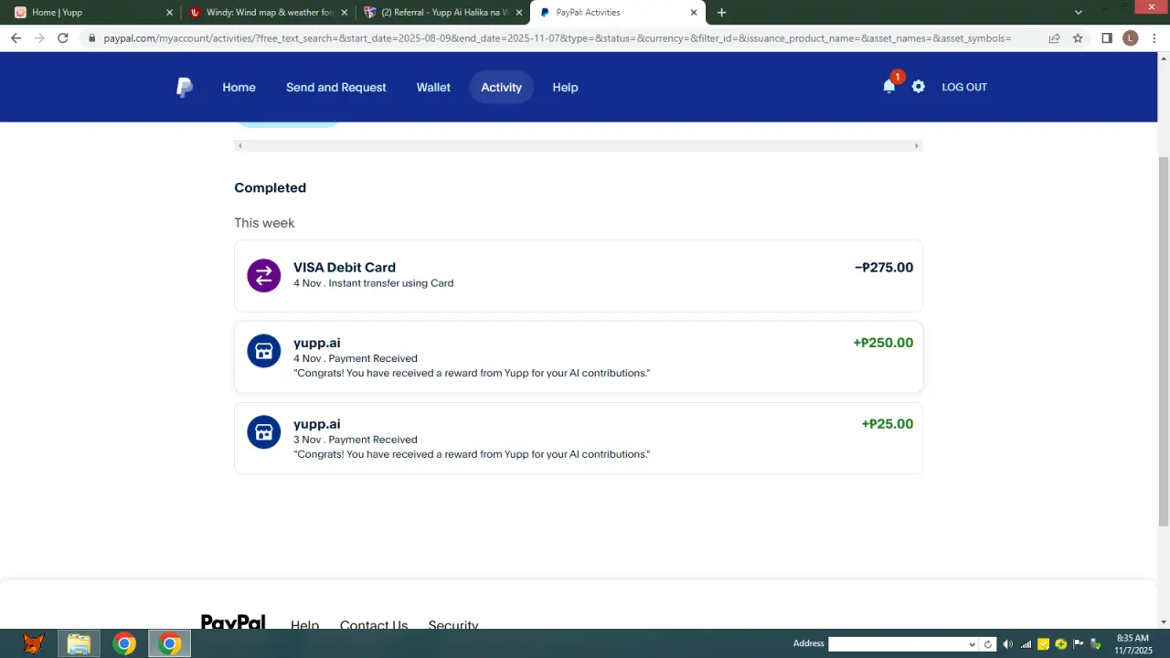Viewport: 1170px width, 658px height.
Task: Open the Chrome profile avatar
Action: [1131, 38]
